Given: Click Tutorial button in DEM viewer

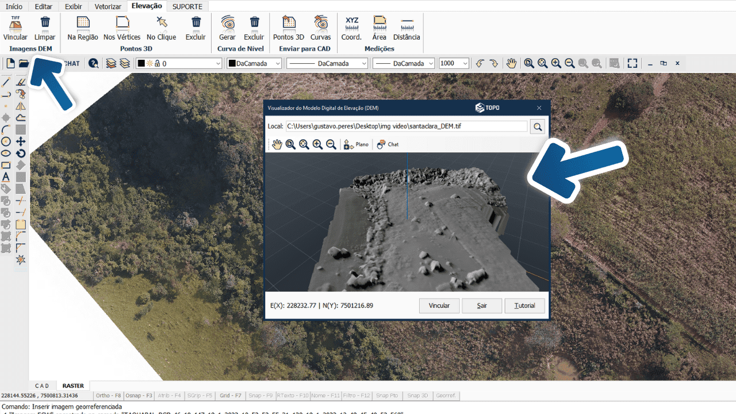Looking at the screenshot, I should 524,305.
